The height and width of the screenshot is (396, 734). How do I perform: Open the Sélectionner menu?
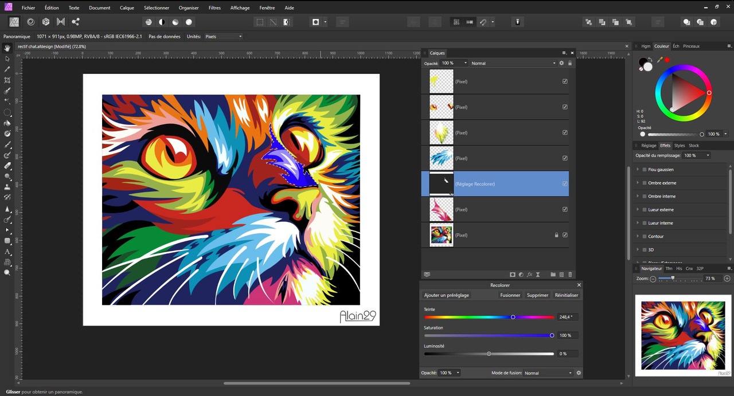[157, 8]
